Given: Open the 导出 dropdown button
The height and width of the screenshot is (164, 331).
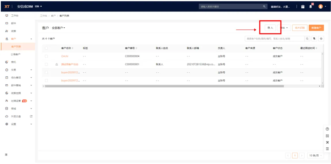Looking at the screenshot, I should 284,28.
